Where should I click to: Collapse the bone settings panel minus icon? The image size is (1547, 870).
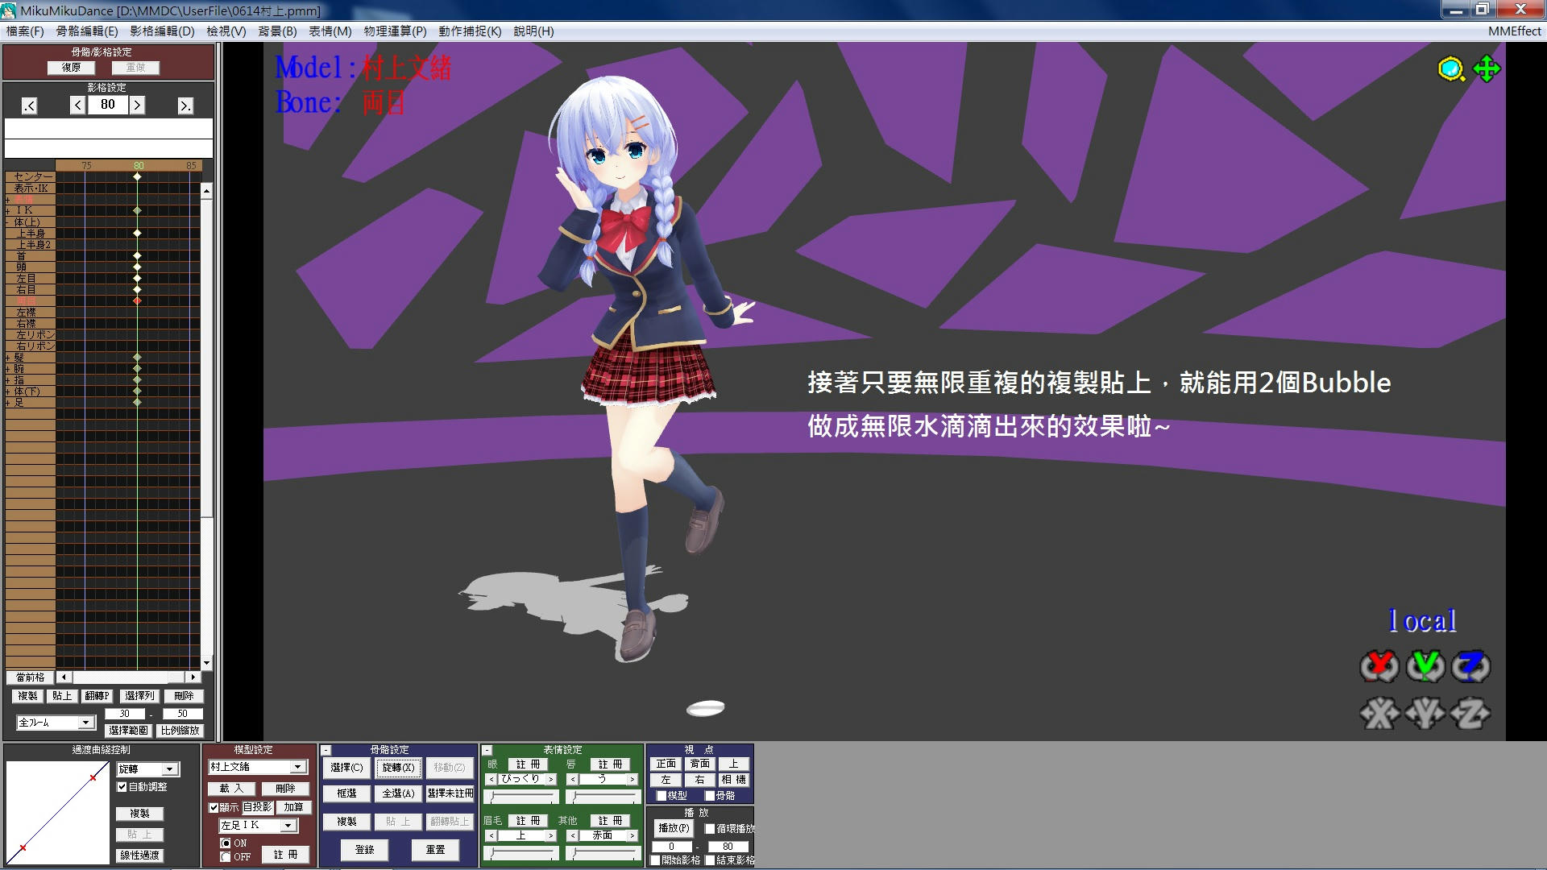[x=326, y=750]
